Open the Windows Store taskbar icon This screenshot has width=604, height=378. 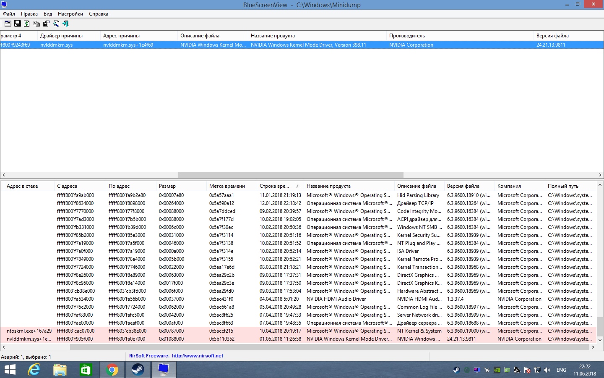click(86, 370)
